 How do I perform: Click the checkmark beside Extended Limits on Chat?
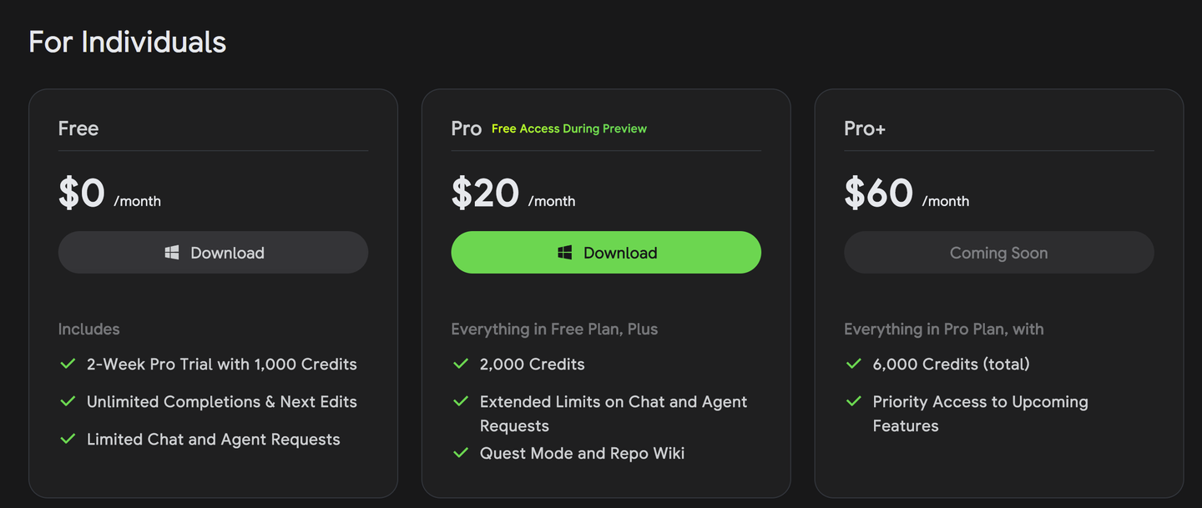(x=461, y=401)
